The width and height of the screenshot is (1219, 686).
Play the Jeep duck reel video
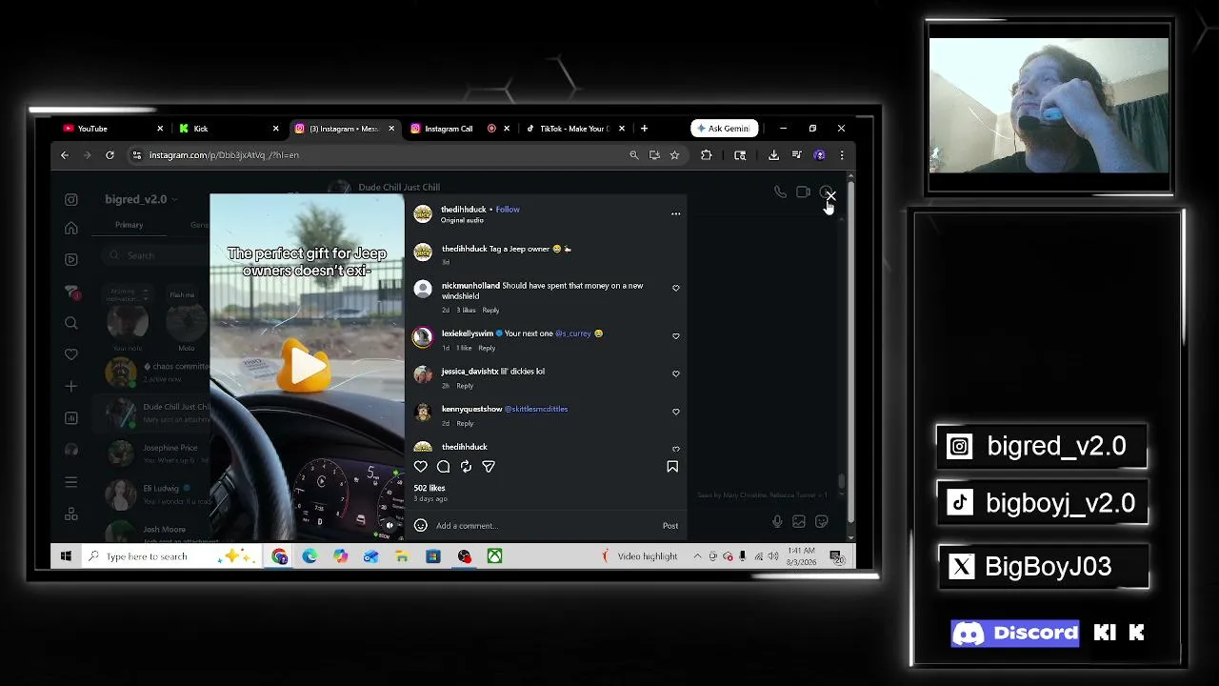(307, 367)
